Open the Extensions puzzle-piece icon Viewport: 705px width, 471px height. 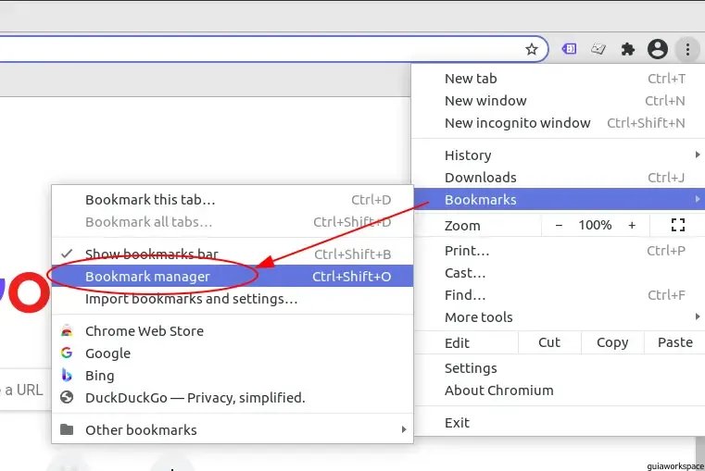pyautogui.click(x=628, y=49)
